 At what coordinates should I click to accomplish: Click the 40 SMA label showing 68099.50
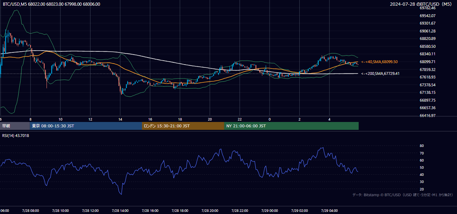pos(379,62)
